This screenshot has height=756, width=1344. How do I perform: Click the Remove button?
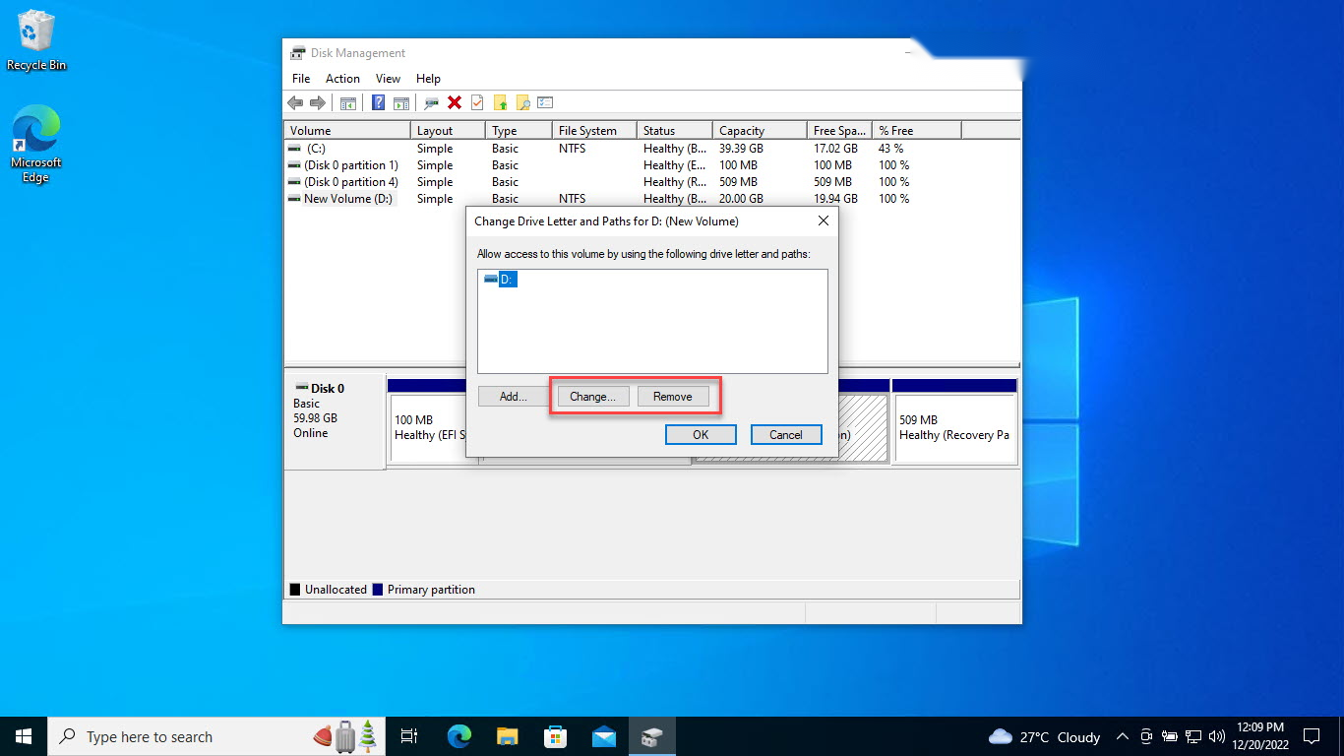[x=673, y=397]
